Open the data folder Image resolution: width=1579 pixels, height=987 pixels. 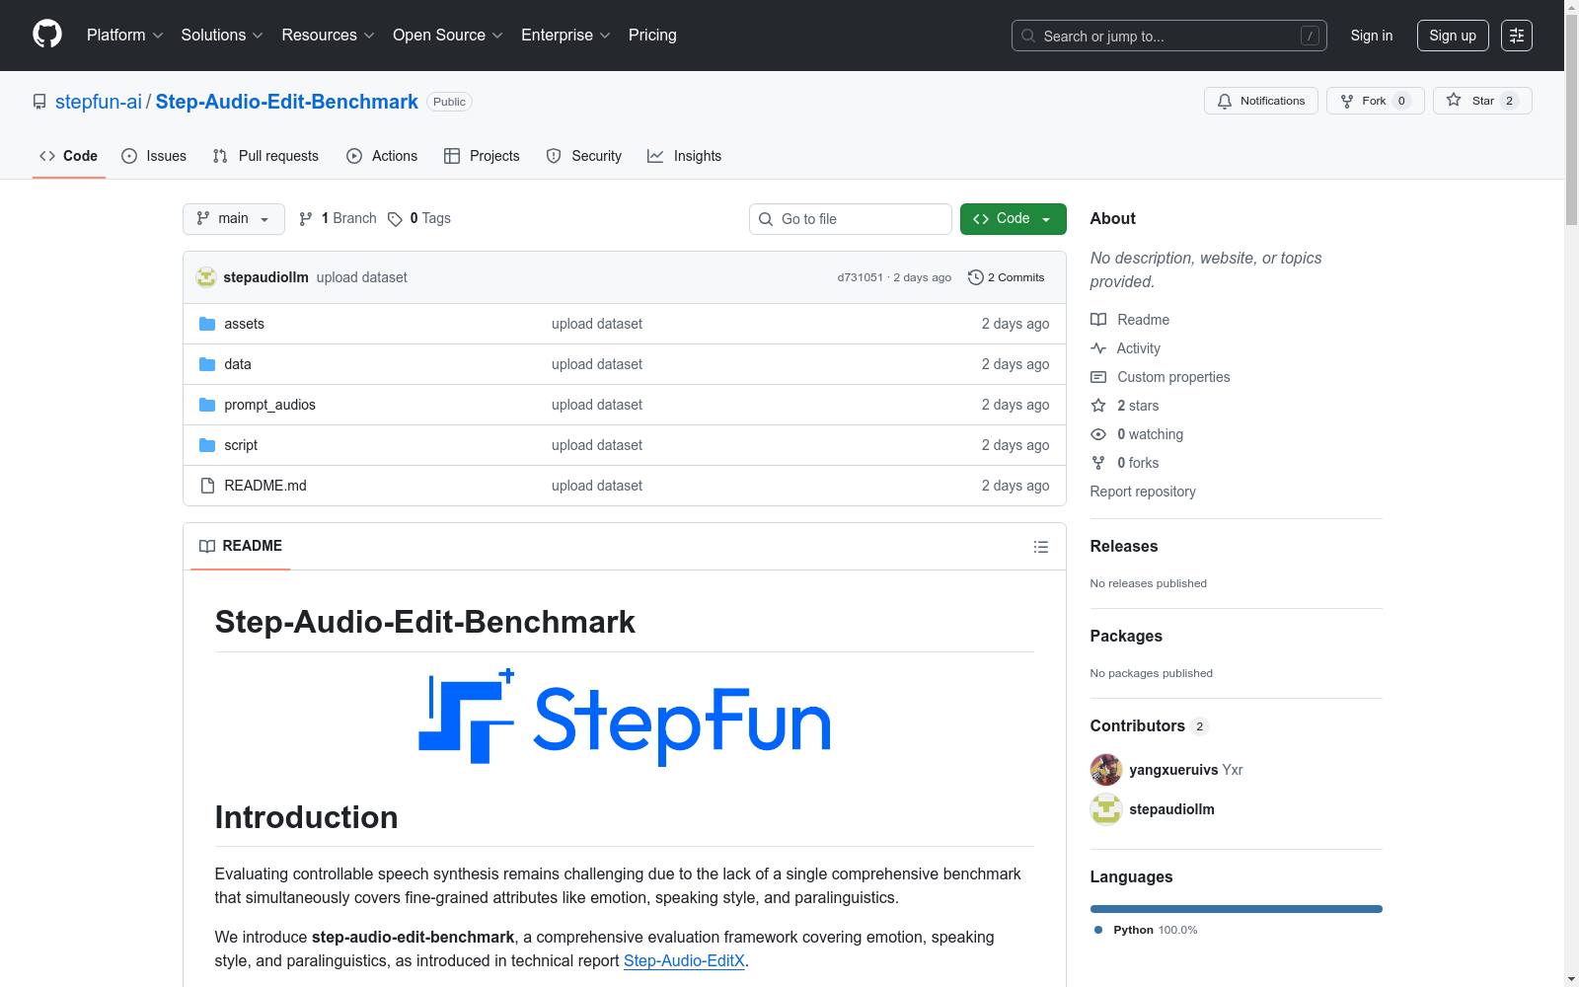(x=238, y=364)
